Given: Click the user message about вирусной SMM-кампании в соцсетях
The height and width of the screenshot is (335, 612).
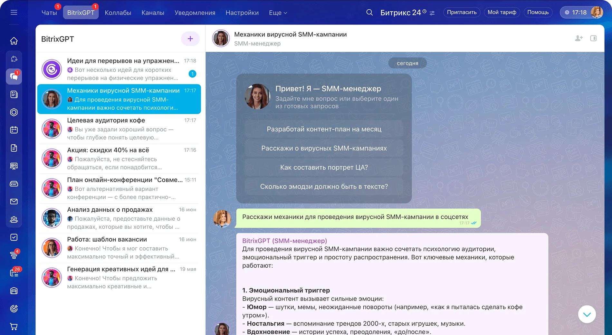Looking at the screenshot, I should 359,218.
